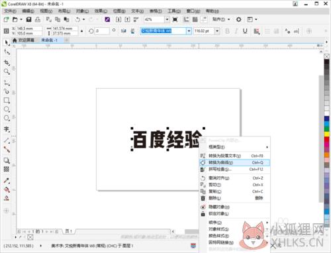Toggle Underline text formatting
The height and width of the screenshot is (253, 331).
[245, 31]
